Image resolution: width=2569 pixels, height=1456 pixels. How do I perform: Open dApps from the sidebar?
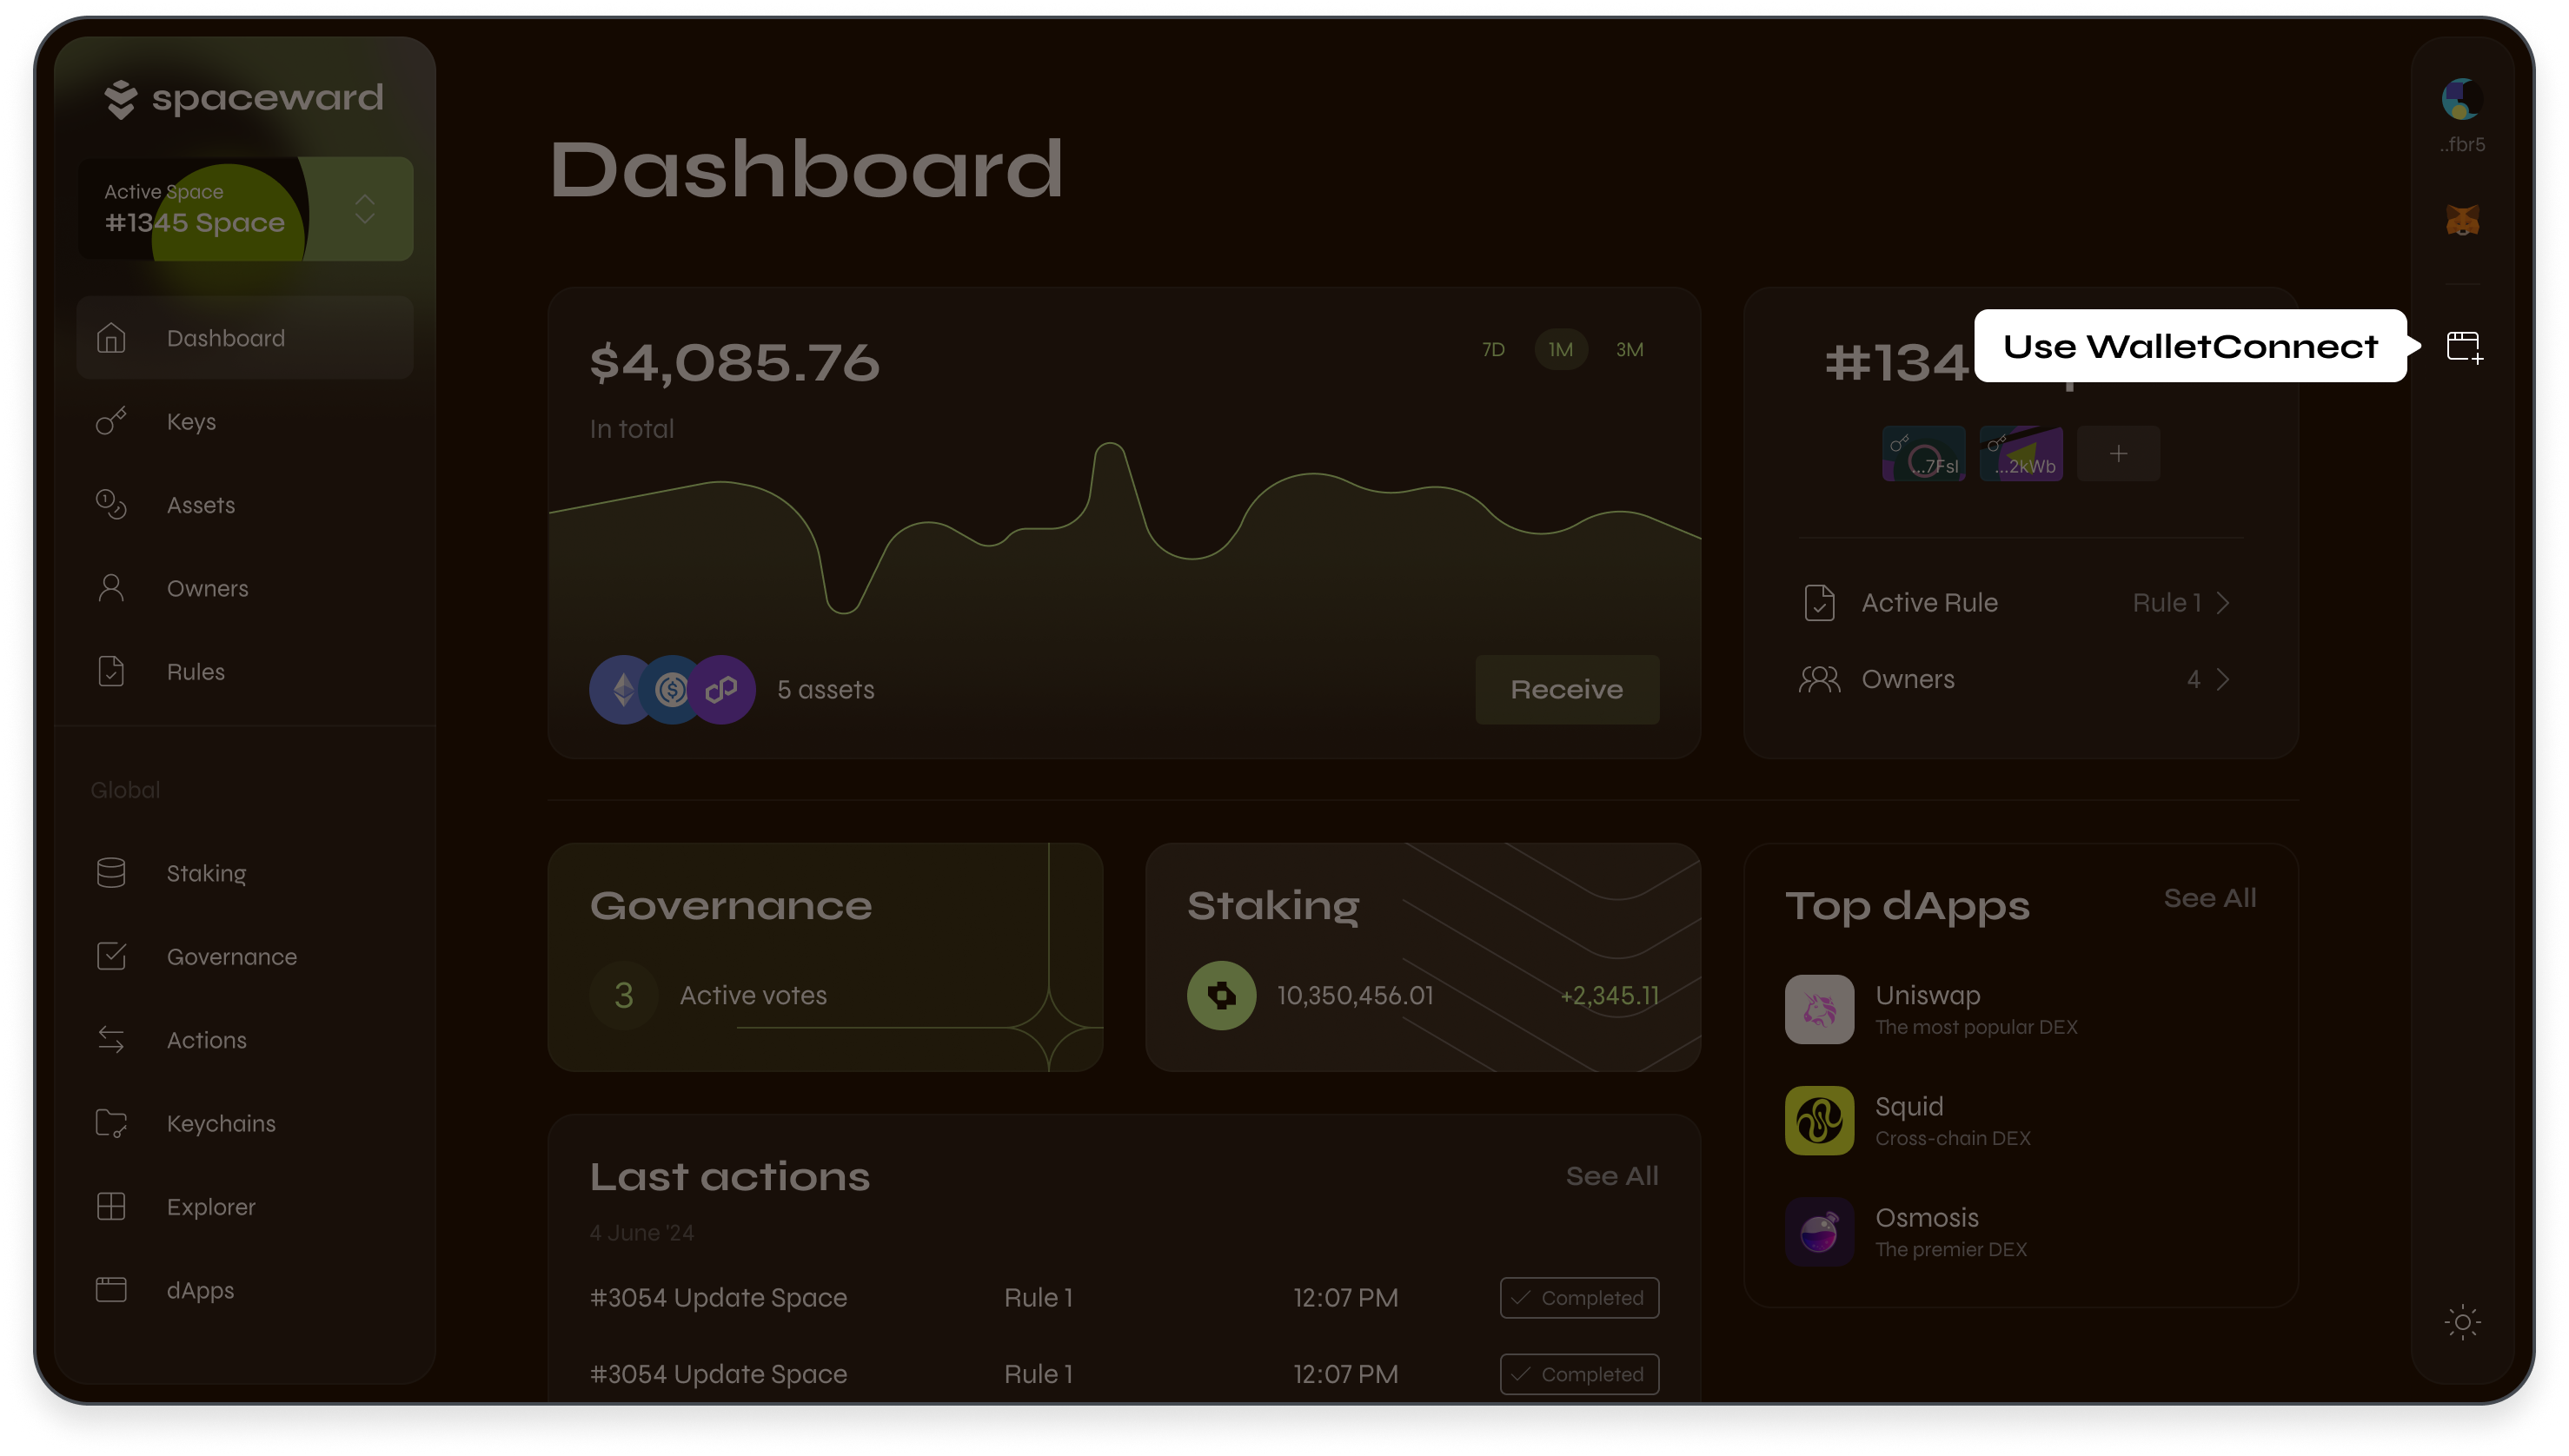pos(199,1290)
